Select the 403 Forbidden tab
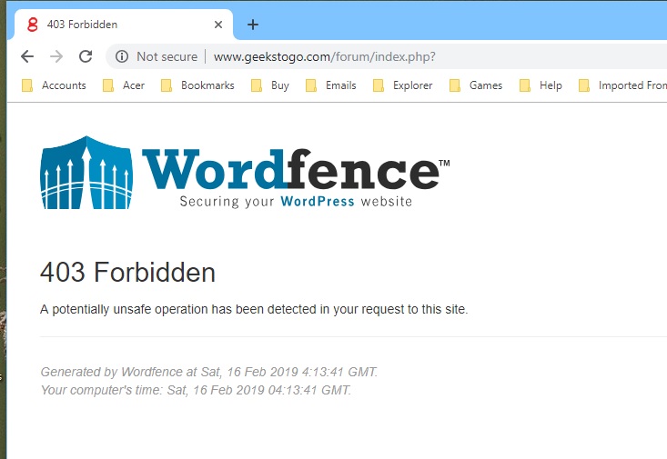667x459 pixels. tap(124, 25)
